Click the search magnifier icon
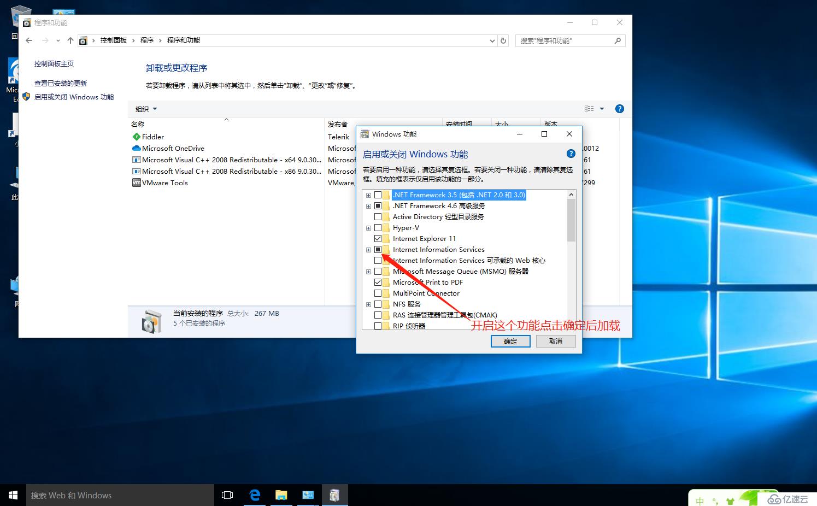The height and width of the screenshot is (506, 817). [618, 40]
